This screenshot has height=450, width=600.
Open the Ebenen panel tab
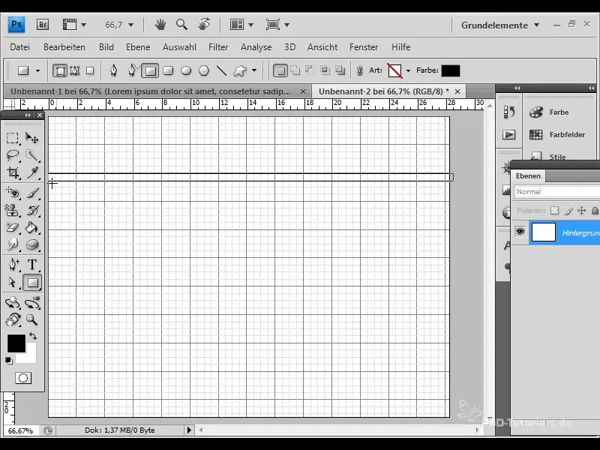coord(528,176)
